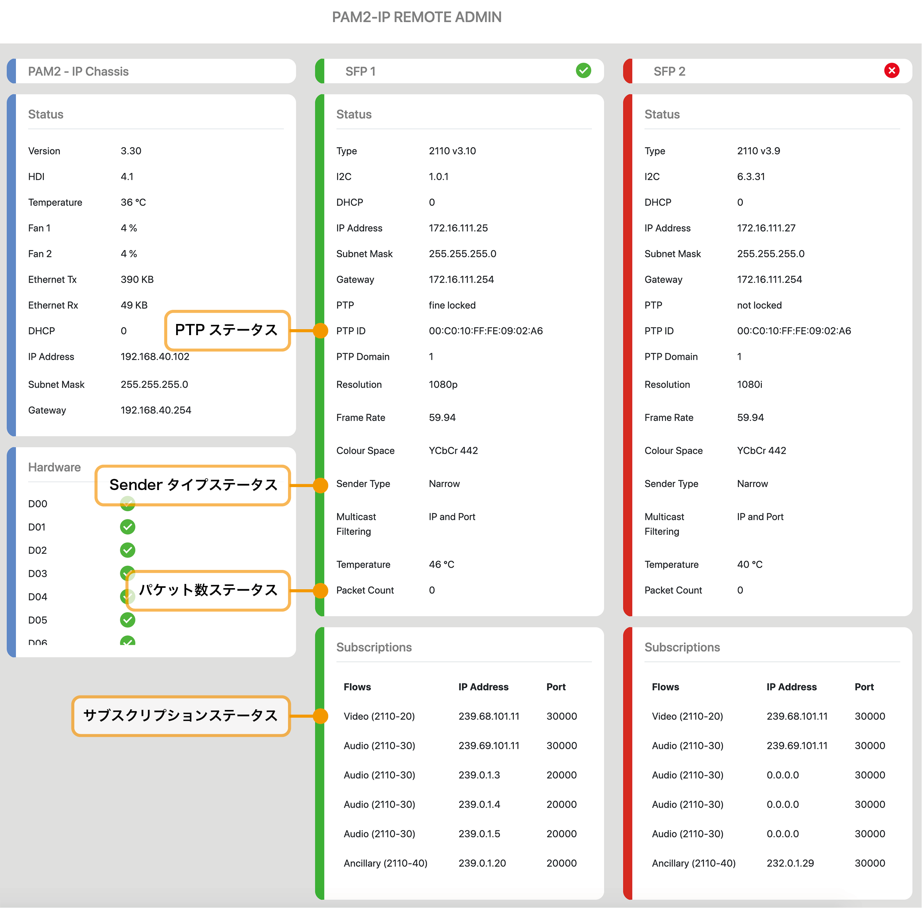
Task: Click the D00 hardware row label
Action: 38,503
